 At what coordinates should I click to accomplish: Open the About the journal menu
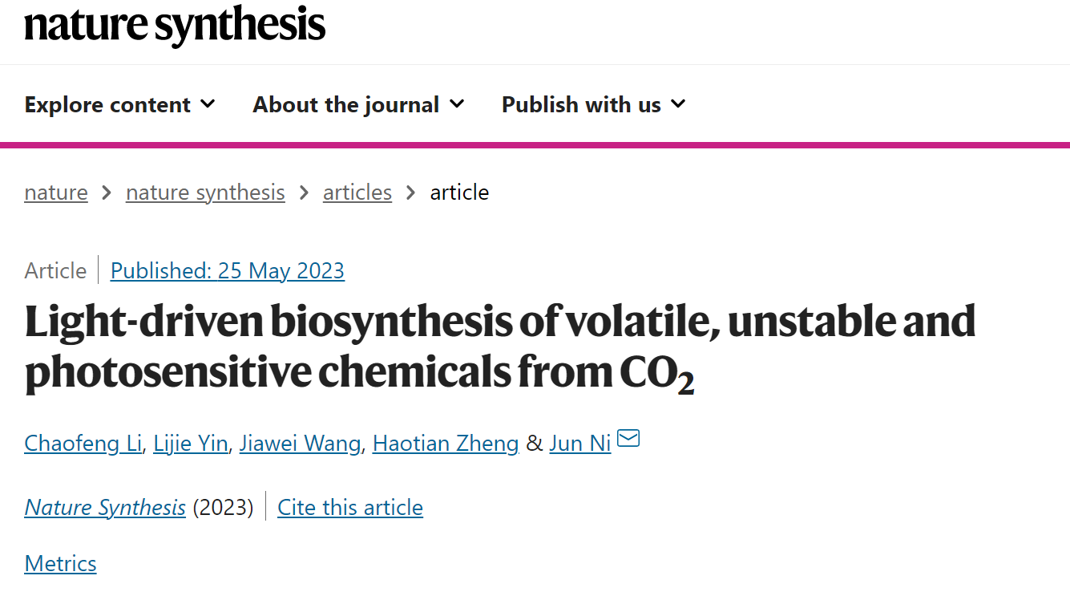point(359,104)
